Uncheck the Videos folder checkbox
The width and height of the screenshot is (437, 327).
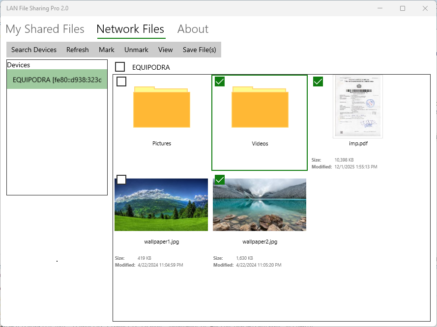click(219, 82)
